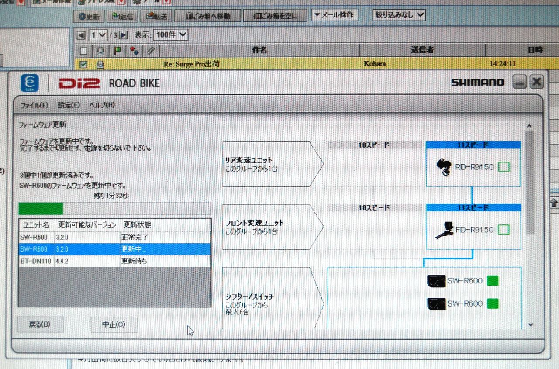Click the printer column icon in mail header
The image size is (559, 369).
(x=100, y=51)
